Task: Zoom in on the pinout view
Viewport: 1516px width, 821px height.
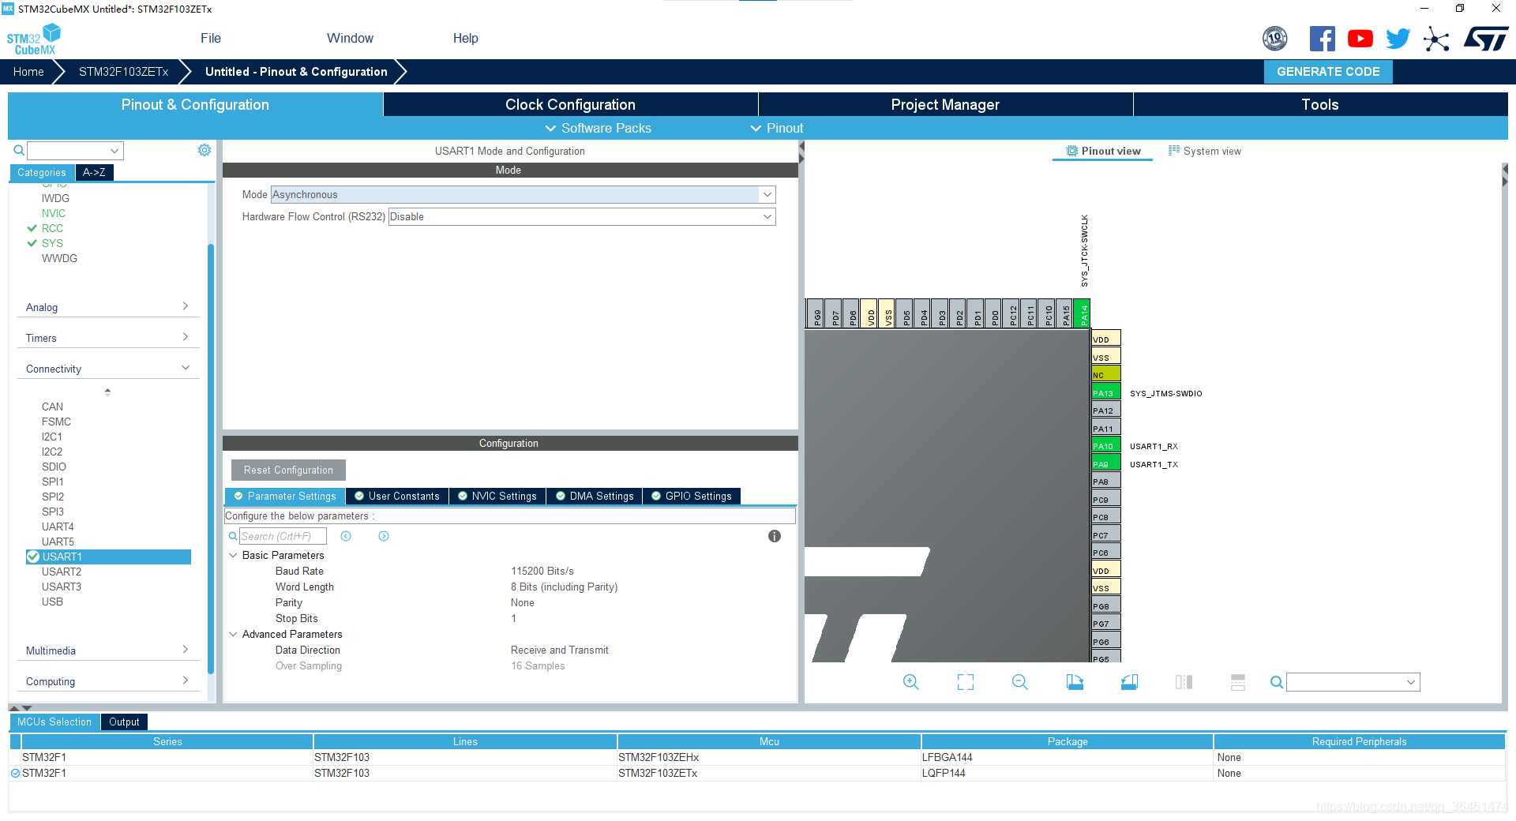Action: click(x=911, y=682)
